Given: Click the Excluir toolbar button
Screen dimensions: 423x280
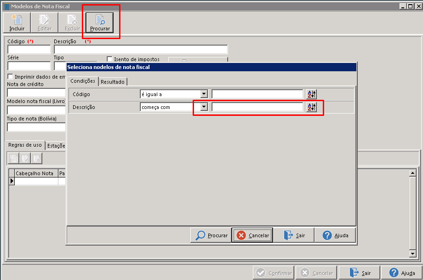Looking at the screenshot, I should pyautogui.click(x=72, y=23).
